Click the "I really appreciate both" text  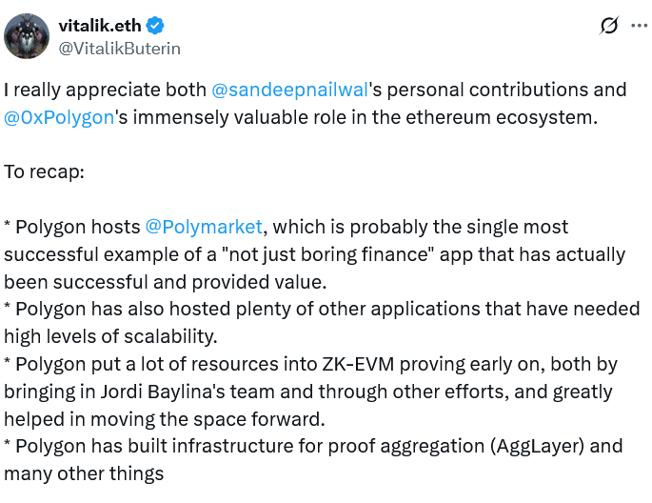[x=105, y=91]
